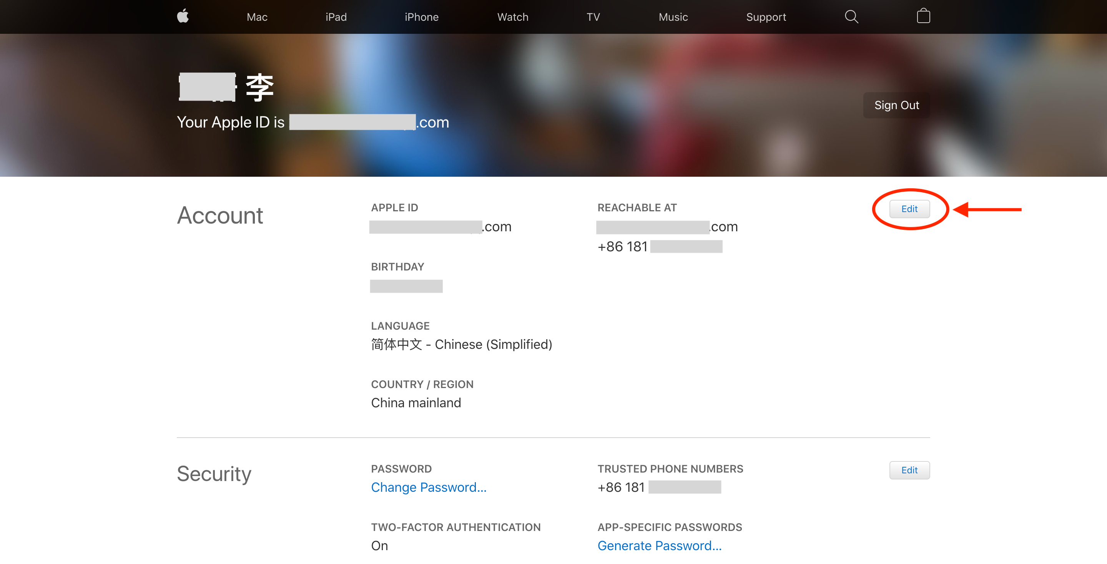This screenshot has width=1107, height=564.
Task: Click the trusted phone number entry
Action: 658,487
